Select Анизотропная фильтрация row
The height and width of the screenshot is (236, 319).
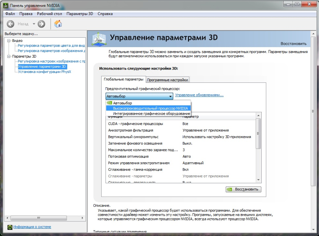tap(181, 130)
